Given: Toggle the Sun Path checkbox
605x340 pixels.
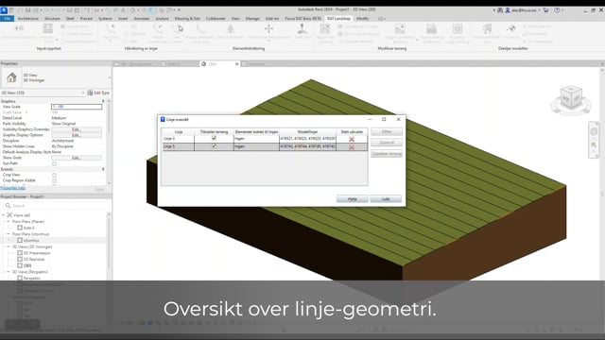Looking at the screenshot, I should click(x=55, y=163).
